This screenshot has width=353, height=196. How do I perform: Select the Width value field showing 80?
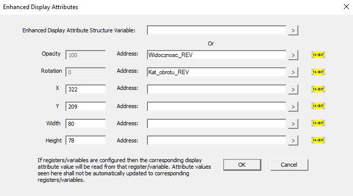[86, 123]
